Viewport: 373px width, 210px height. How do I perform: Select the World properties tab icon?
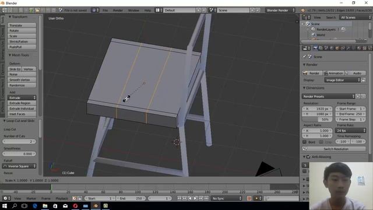[332, 48]
